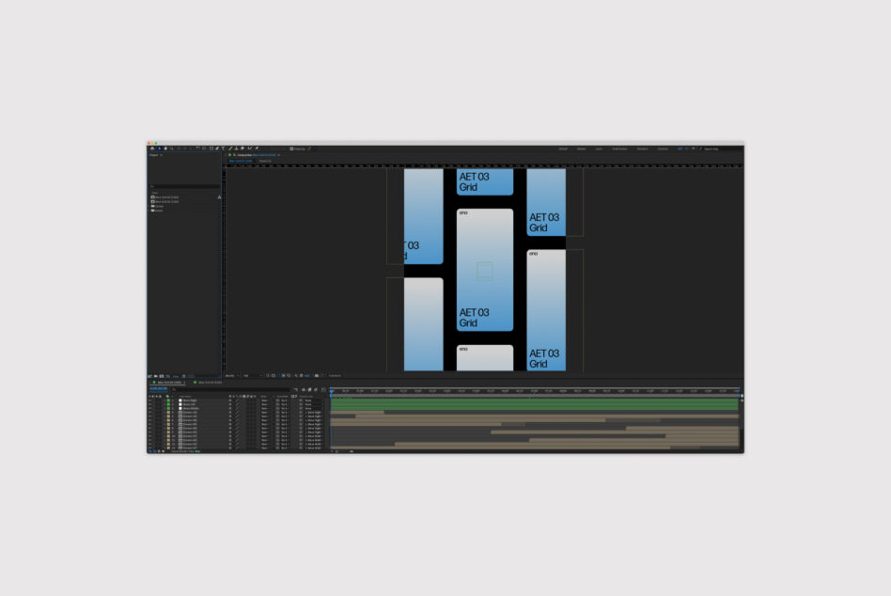This screenshot has width=891, height=596.
Task: Select the Hand tool
Action: [x=165, y=149]
